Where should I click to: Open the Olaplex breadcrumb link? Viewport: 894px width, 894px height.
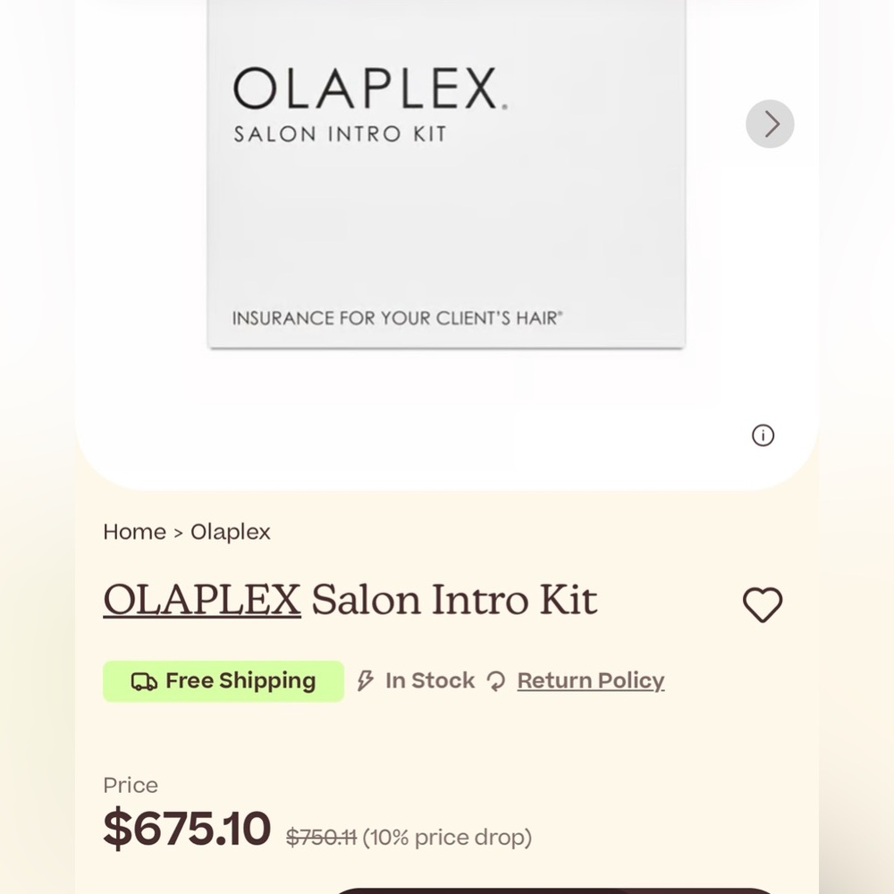(x=230, y=531)
